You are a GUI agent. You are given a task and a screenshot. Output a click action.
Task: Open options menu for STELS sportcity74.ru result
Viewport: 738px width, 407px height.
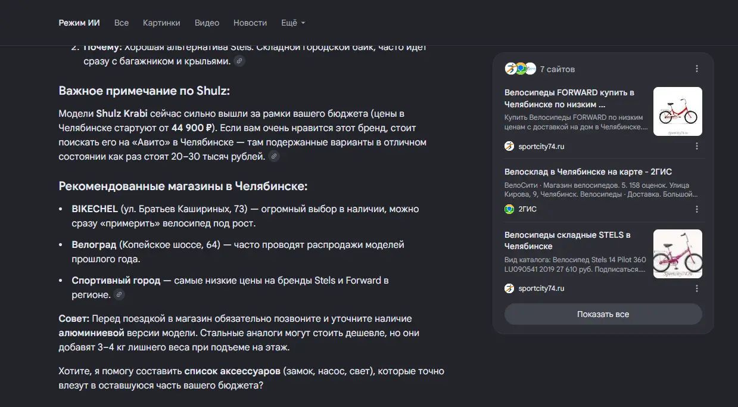(x=697, y=288)
